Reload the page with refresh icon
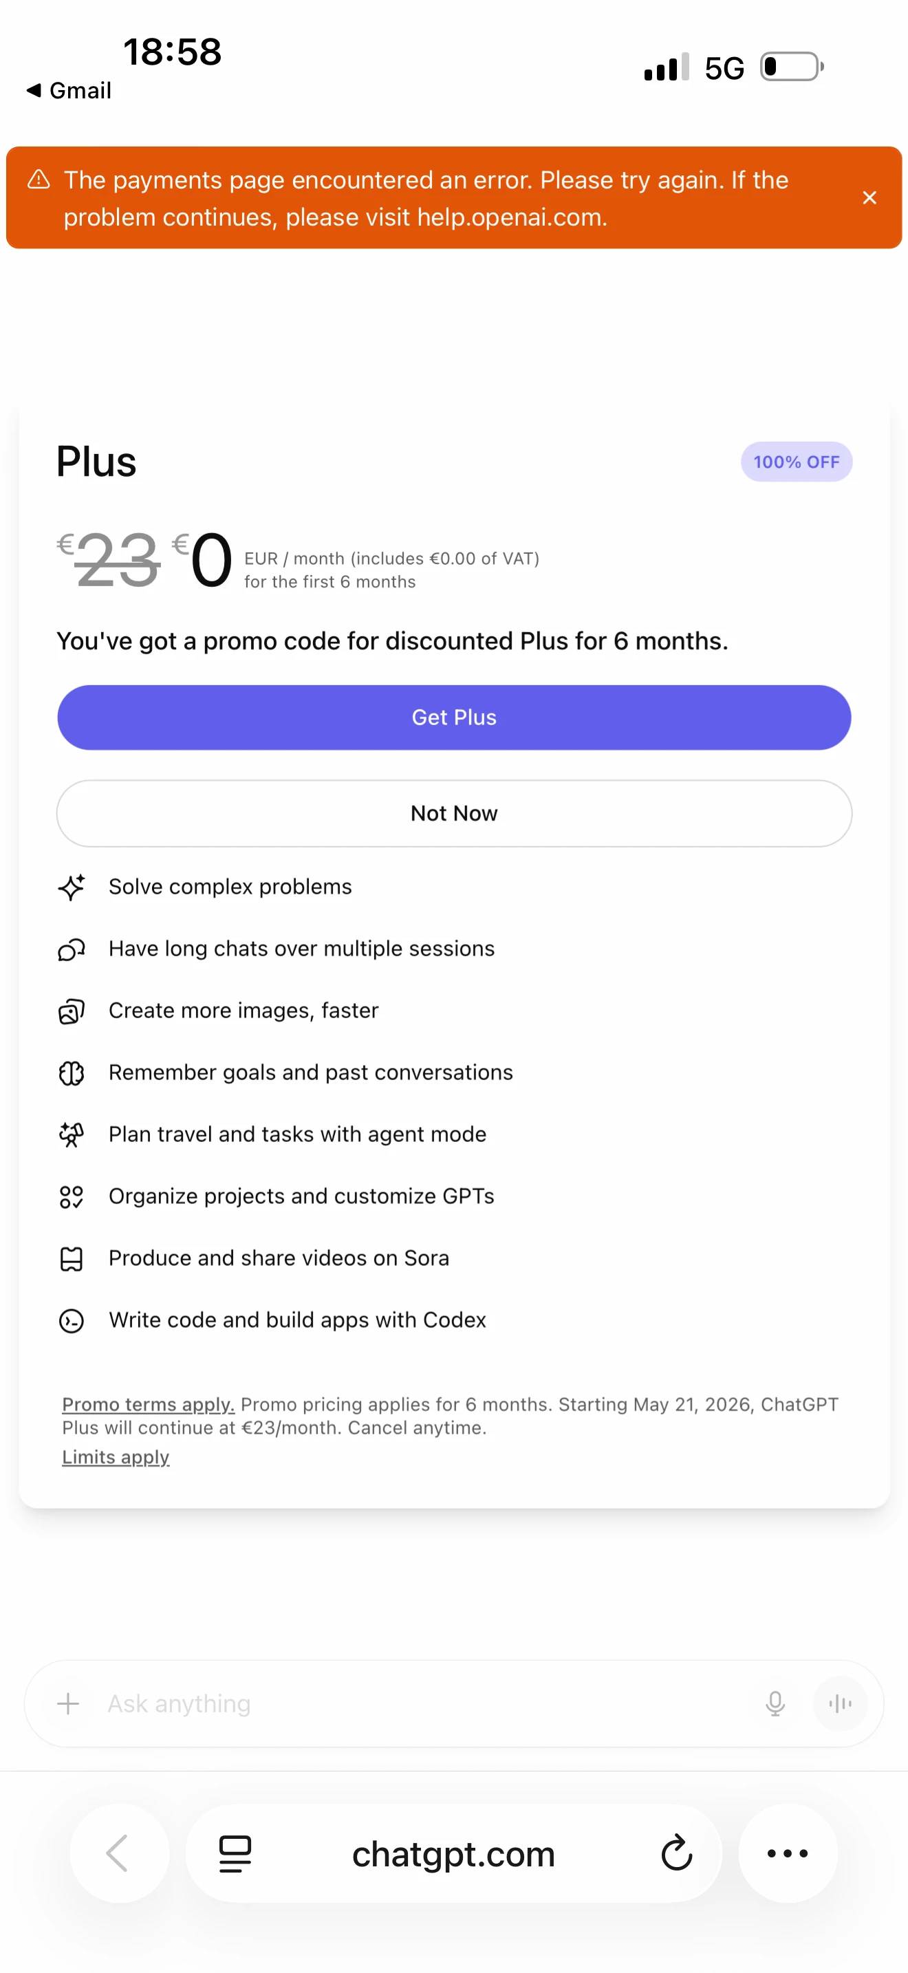 676,1853
